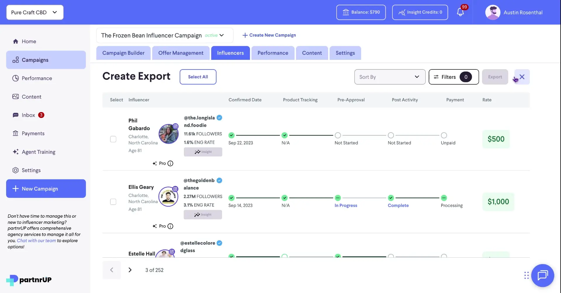Open the Home section from sidebar
Image resolution: width=561 pixels, height=293 pixels.
[x=29, y=41]
